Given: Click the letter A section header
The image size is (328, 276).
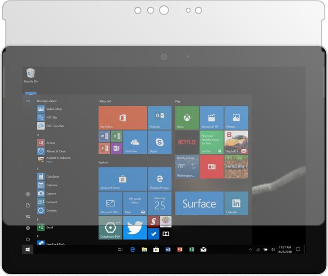Looking at the screenshot, I should pyautogui.click(x=38, y=135).
